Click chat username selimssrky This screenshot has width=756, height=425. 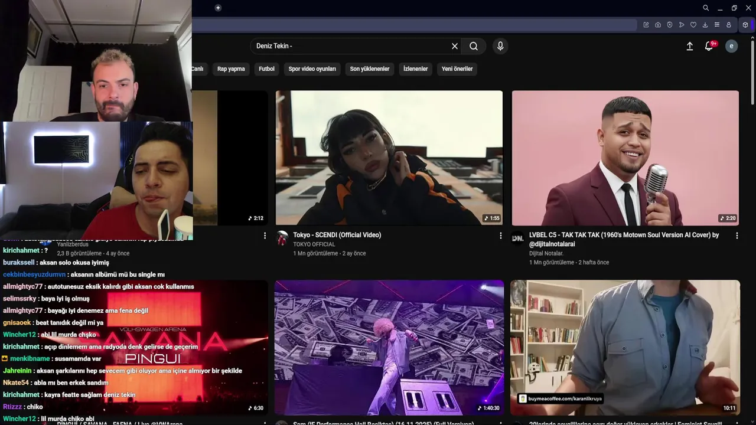[19, 299]
